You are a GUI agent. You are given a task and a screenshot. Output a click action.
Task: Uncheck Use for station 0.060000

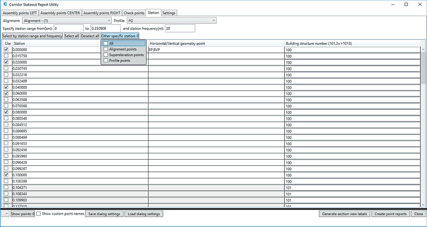tap(6, 94)
